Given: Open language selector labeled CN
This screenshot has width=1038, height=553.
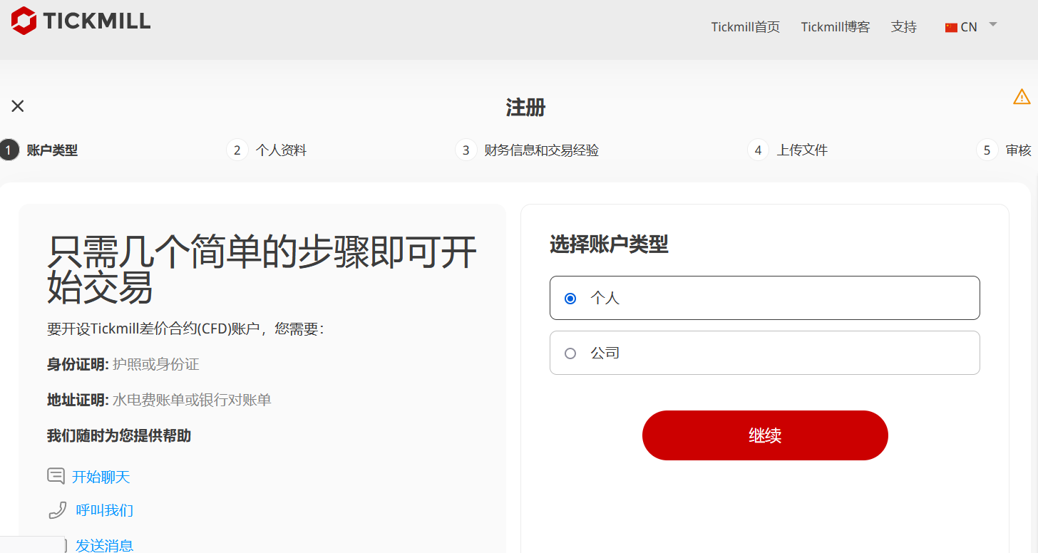Looking at the screenshot, I should (968, 27).
